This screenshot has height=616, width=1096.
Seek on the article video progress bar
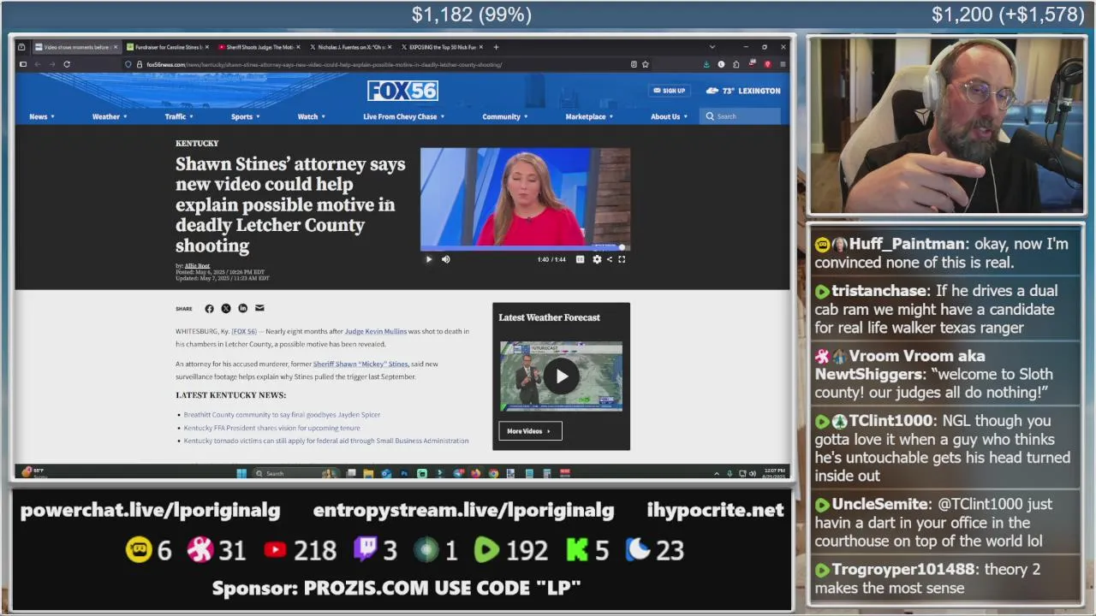tap(525, 248)
